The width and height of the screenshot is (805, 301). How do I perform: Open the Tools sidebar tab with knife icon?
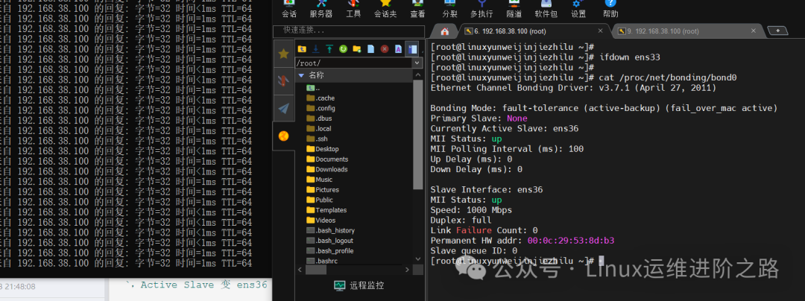pos(283,80)
